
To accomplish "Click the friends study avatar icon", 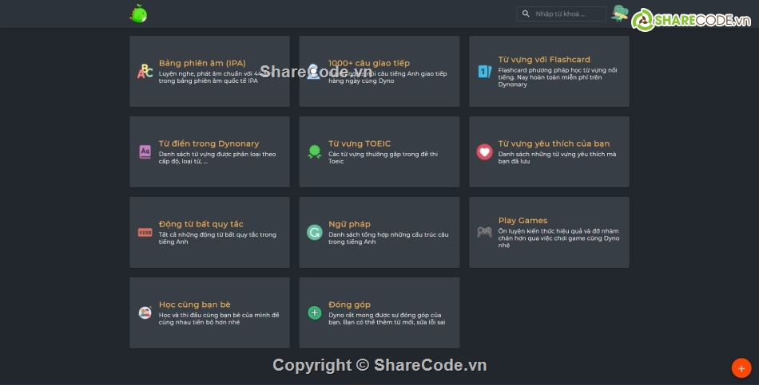I will coord(145,312).
